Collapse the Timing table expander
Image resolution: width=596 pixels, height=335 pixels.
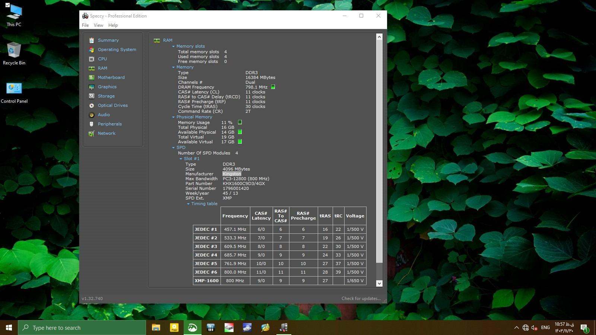point(188,204)
